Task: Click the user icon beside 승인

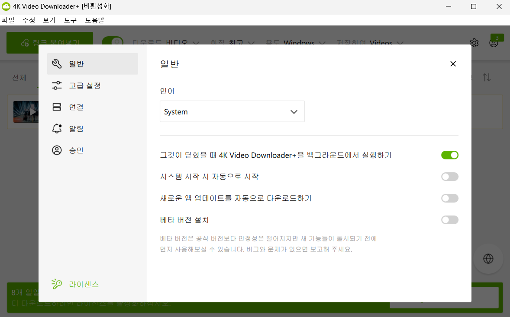Action: pyautogui.click(x=57, y=150)
